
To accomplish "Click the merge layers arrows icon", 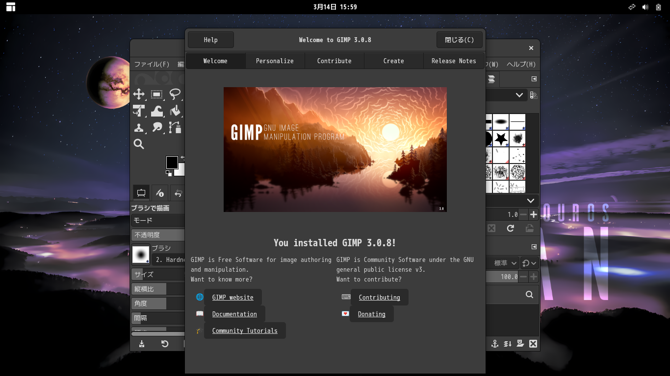I will tap(508, 344).
